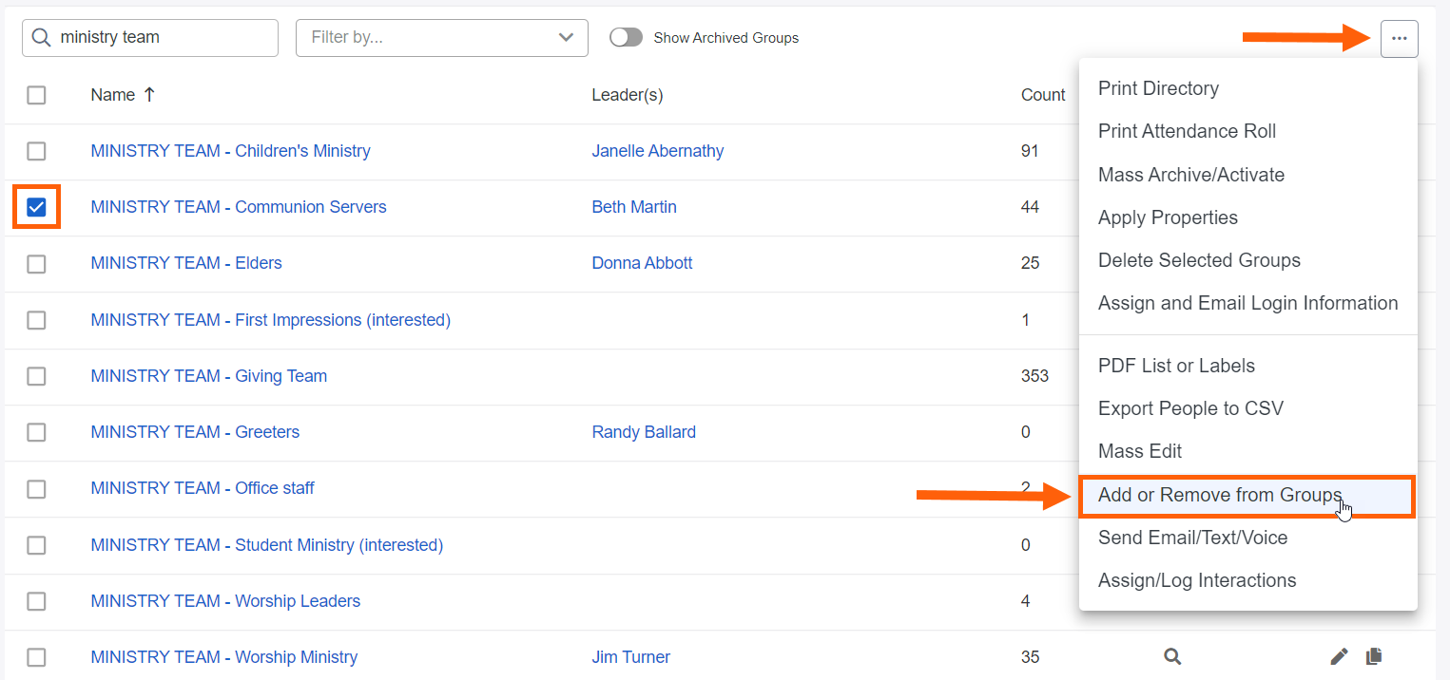Select Export People to CSV option
The image size is (1450, 680).
pos(1190,408)
